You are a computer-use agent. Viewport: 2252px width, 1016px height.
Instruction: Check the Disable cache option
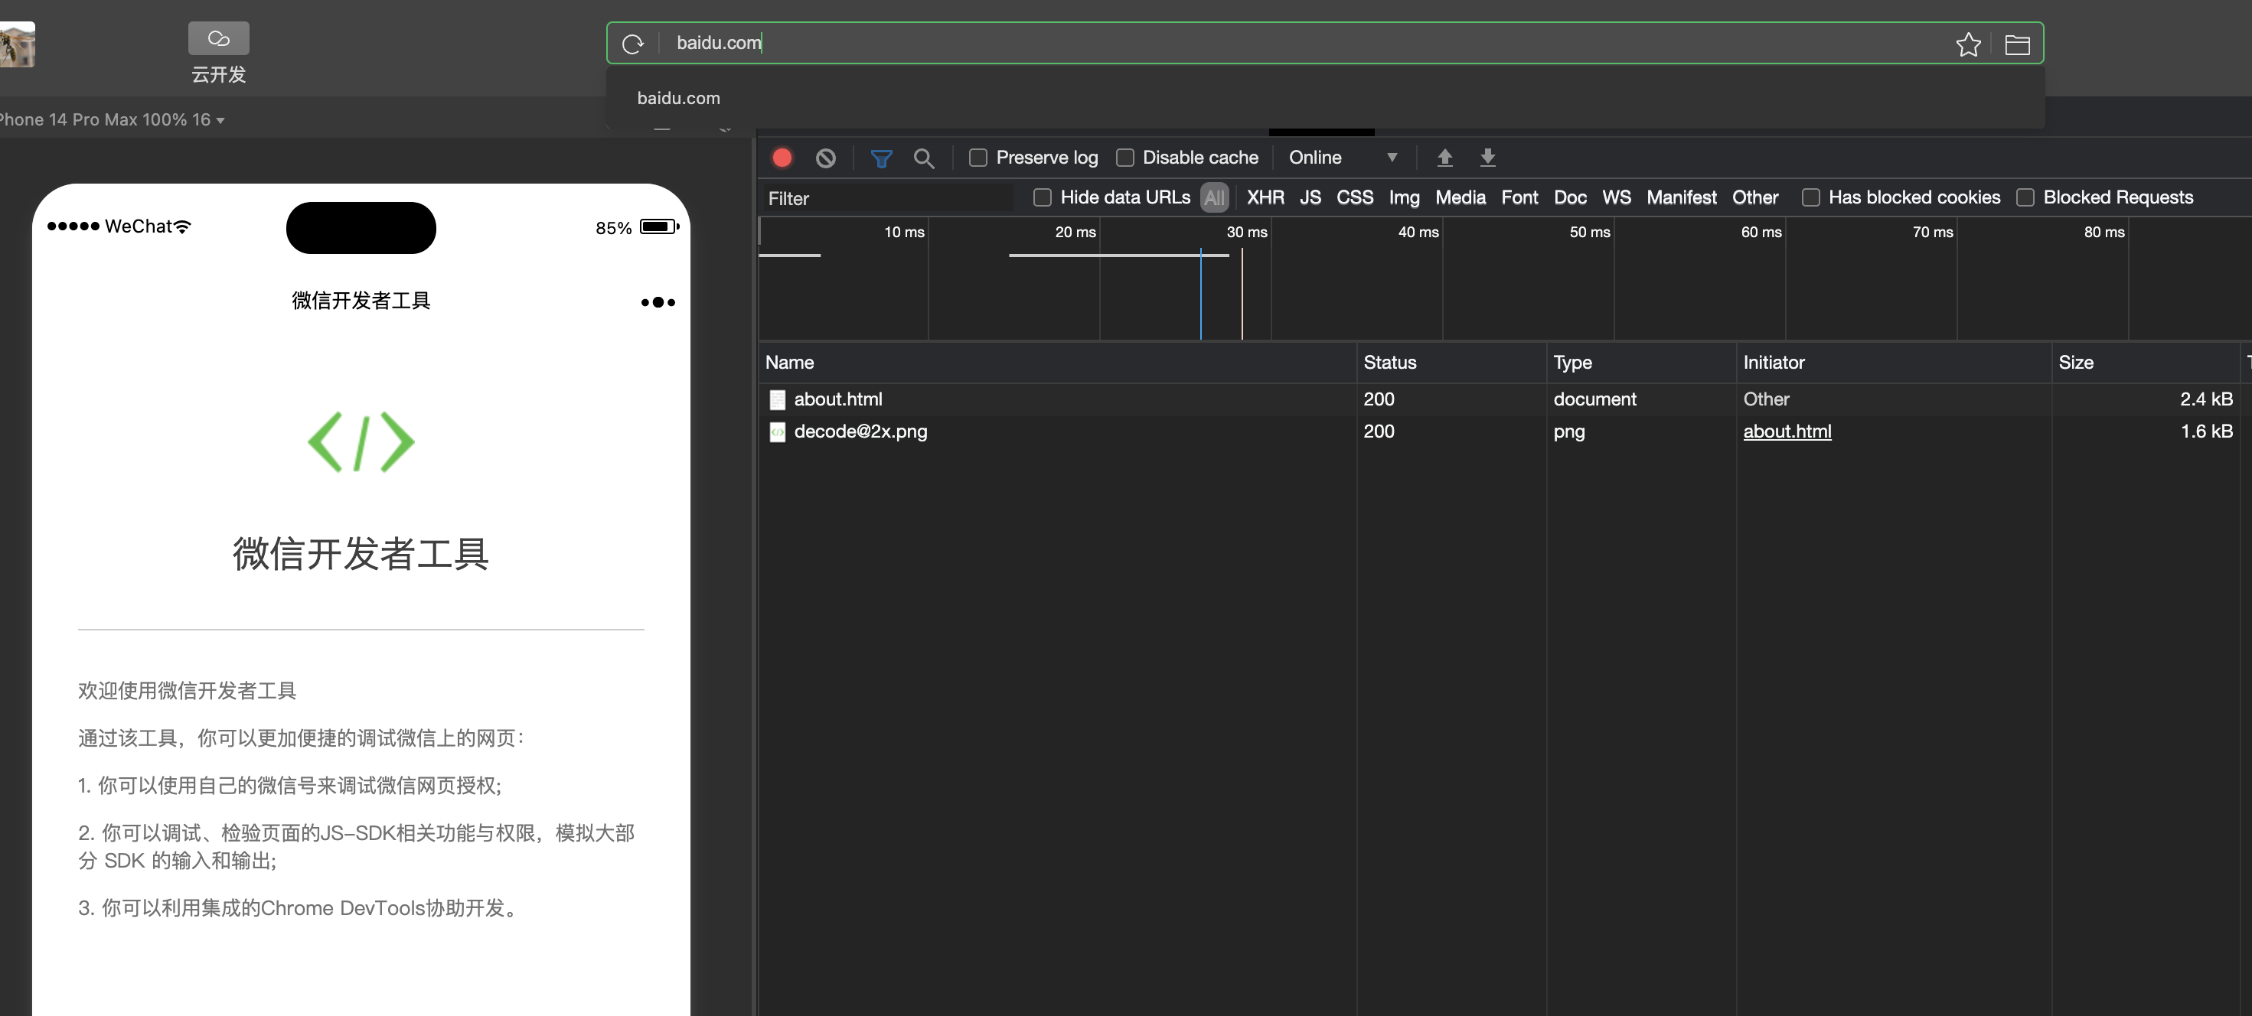tap(1124, 158)
